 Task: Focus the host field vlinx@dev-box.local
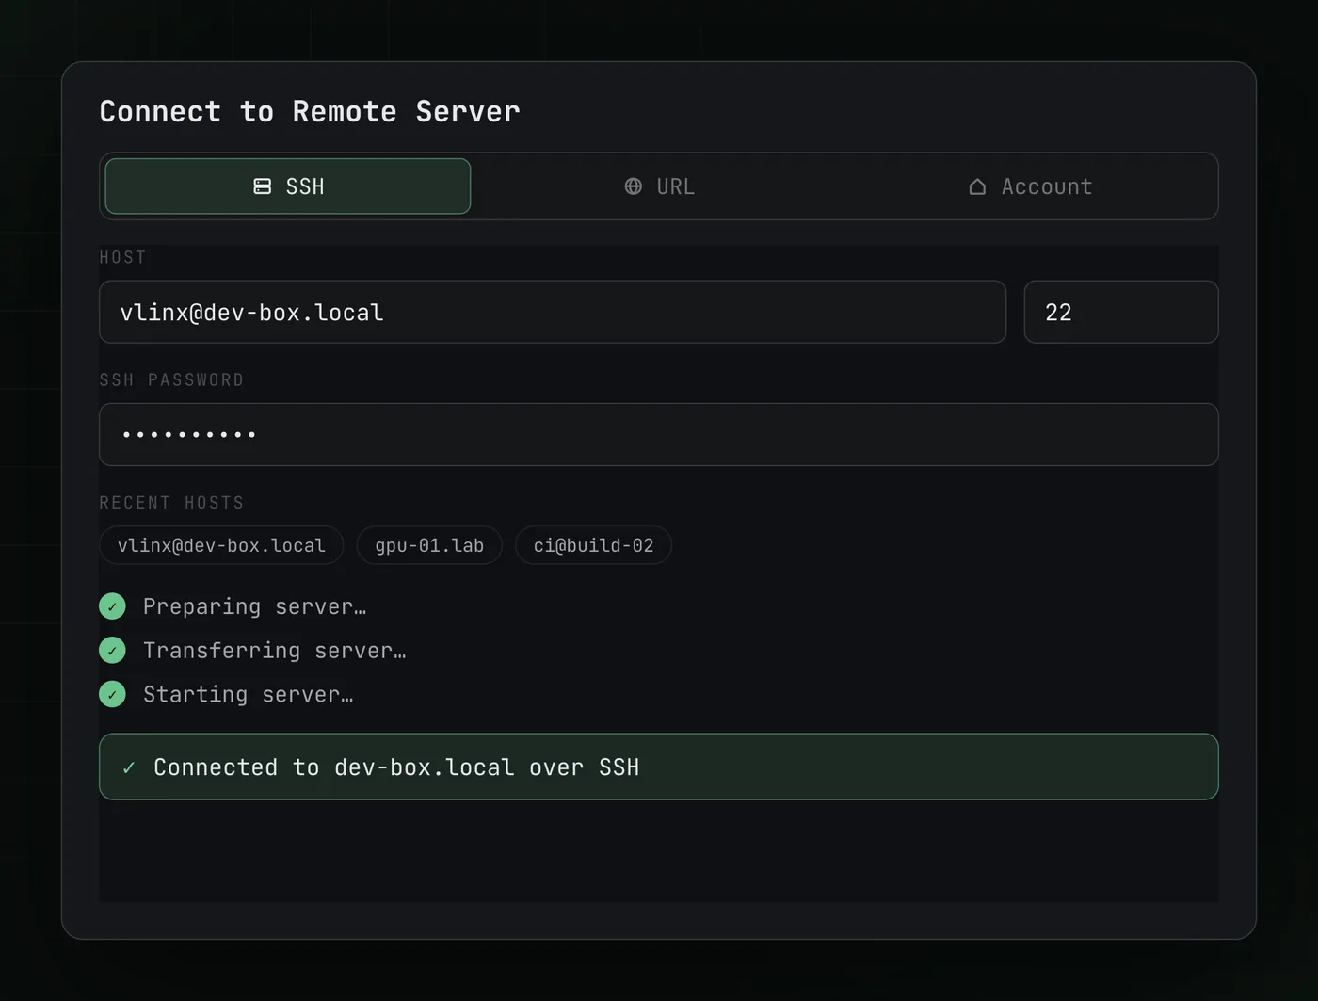pos(553,312)
